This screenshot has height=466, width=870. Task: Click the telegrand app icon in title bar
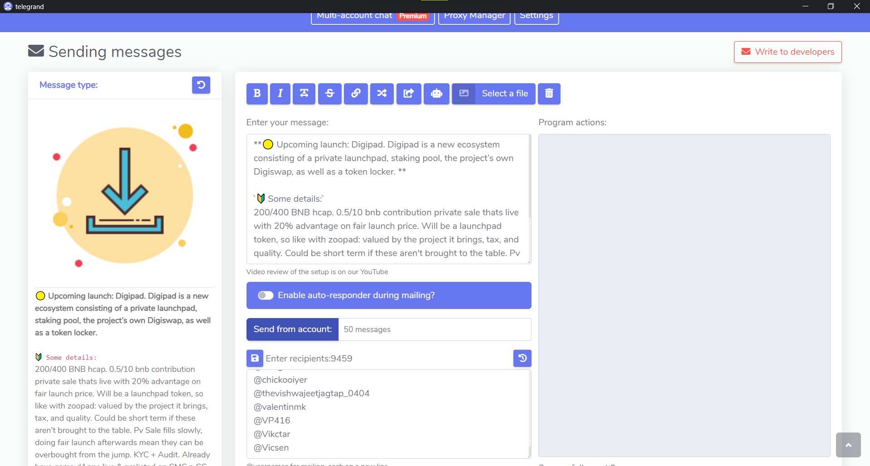[x=8, y=6]
